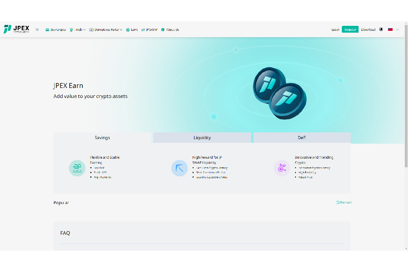Click the 'FAQ' heading
Viewport: 408px width, 272px height.
coord(65,233)
